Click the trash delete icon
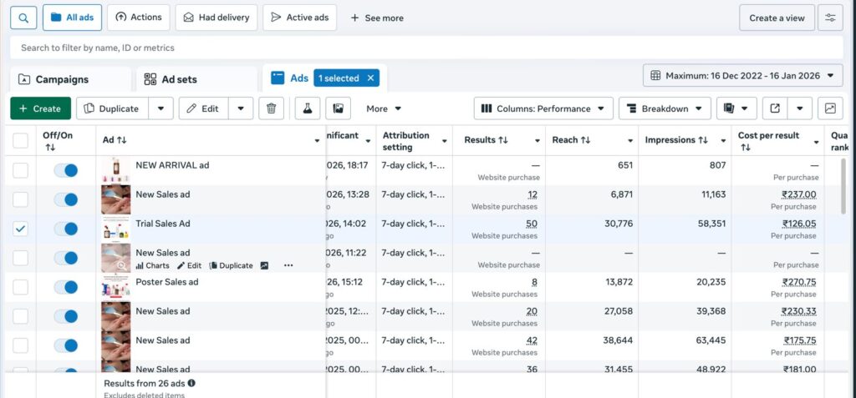This screenshot has height=398, width=856. click(x=271, y=108)
